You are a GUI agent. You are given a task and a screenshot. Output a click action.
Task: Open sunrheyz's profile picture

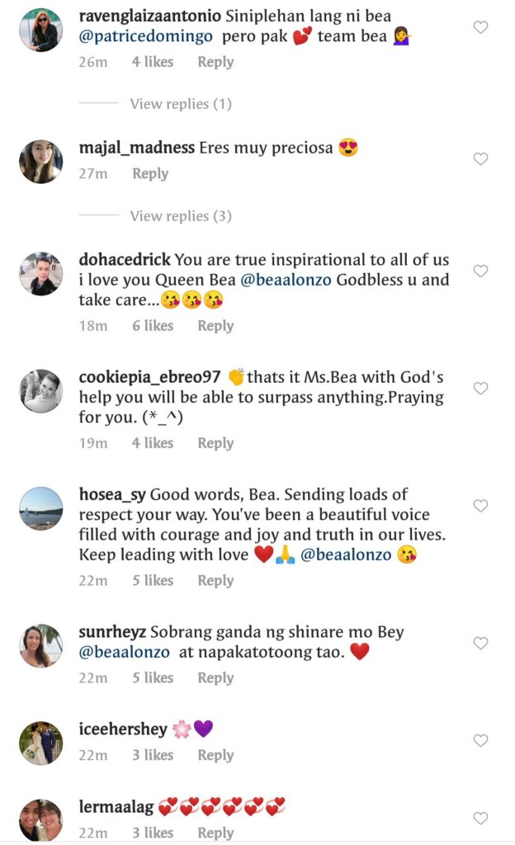coord(41,646)
